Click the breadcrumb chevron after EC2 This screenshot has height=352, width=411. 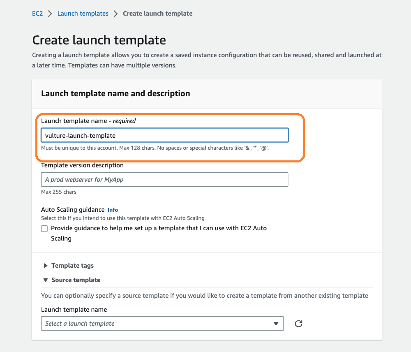click(x=49, y=13)
